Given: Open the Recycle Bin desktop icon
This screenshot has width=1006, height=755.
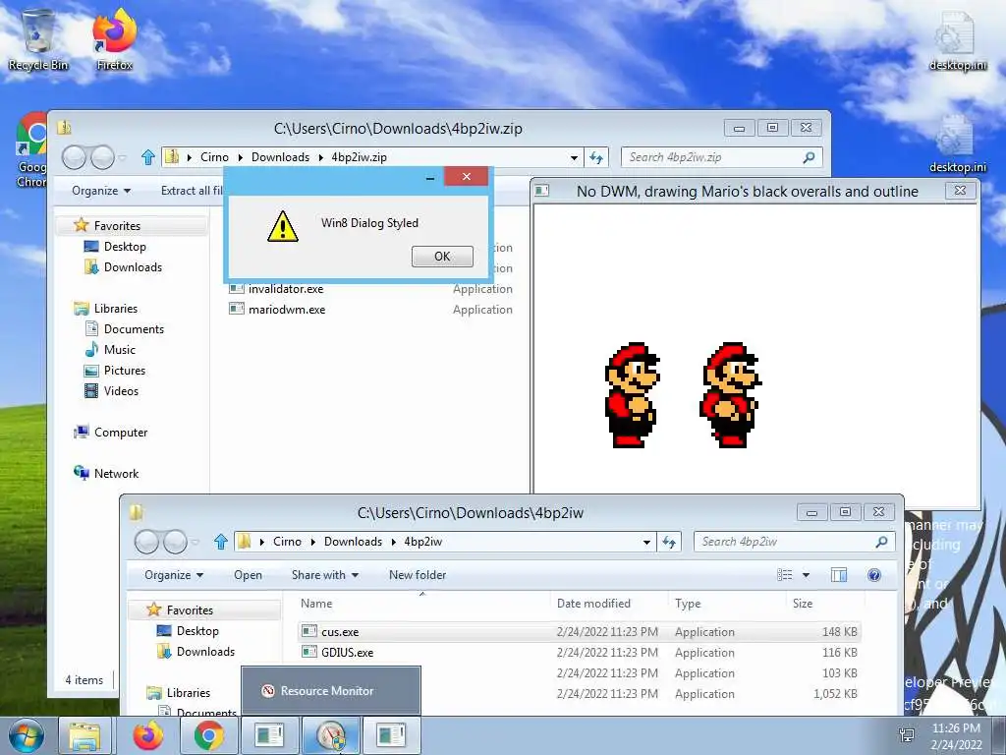Looking at the screenshot, I should click(37, 38).
